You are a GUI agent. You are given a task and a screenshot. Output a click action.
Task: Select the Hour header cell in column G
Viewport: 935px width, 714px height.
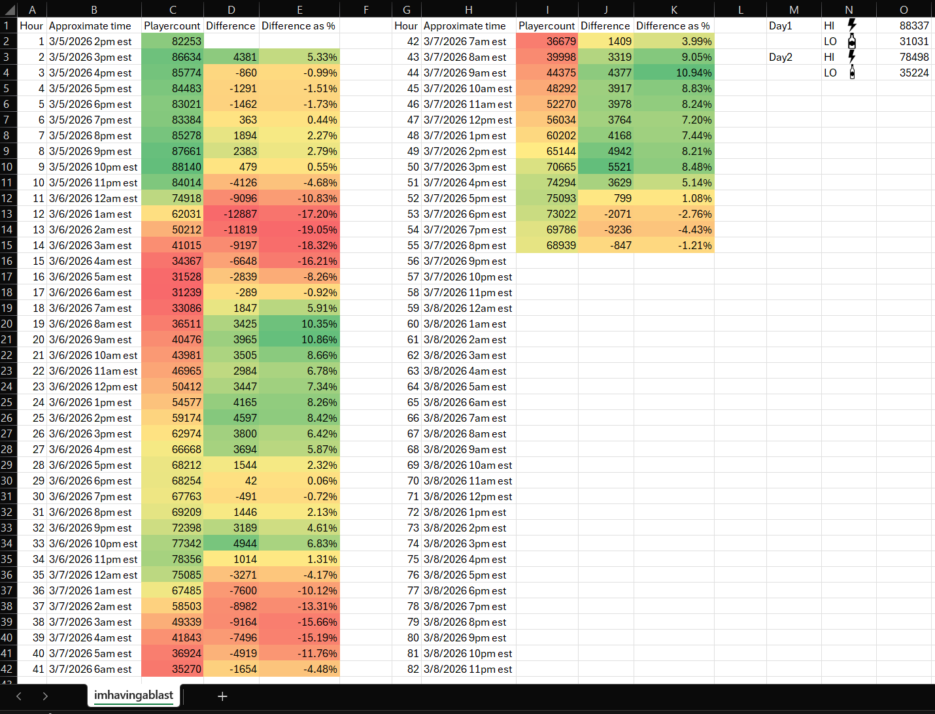click(x=407, y=25)
